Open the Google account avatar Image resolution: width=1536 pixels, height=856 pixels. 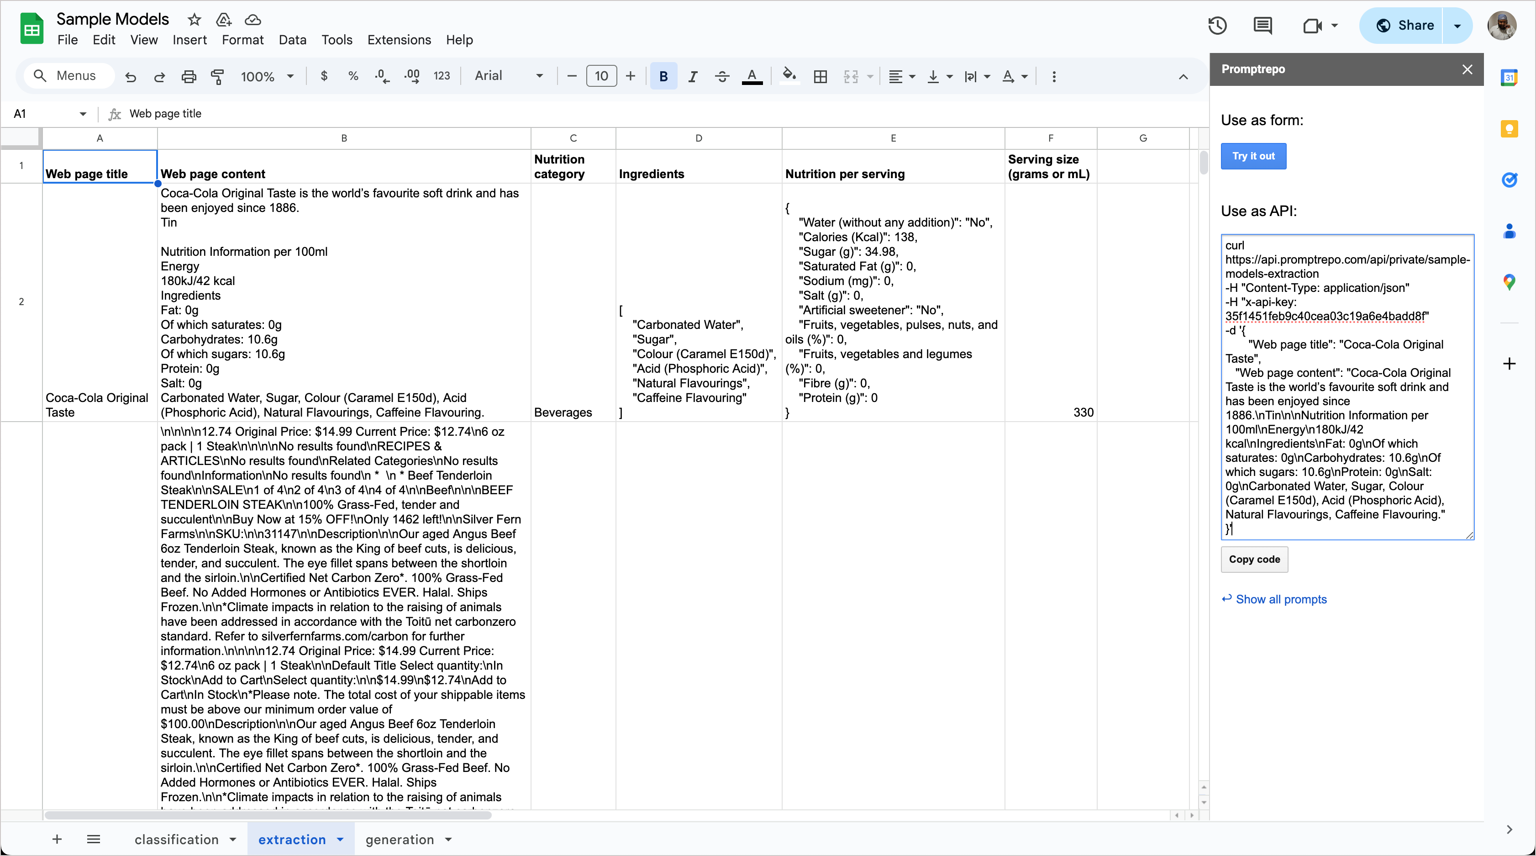(1502, 25)
